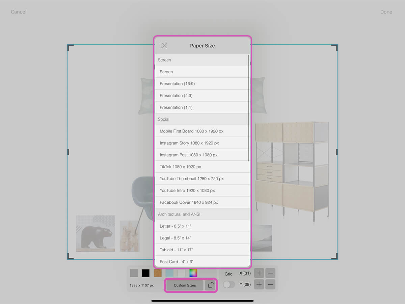The image size is (405, 304).
Task: Pick the gray background swatch
Action: click(x=134, y=273)
